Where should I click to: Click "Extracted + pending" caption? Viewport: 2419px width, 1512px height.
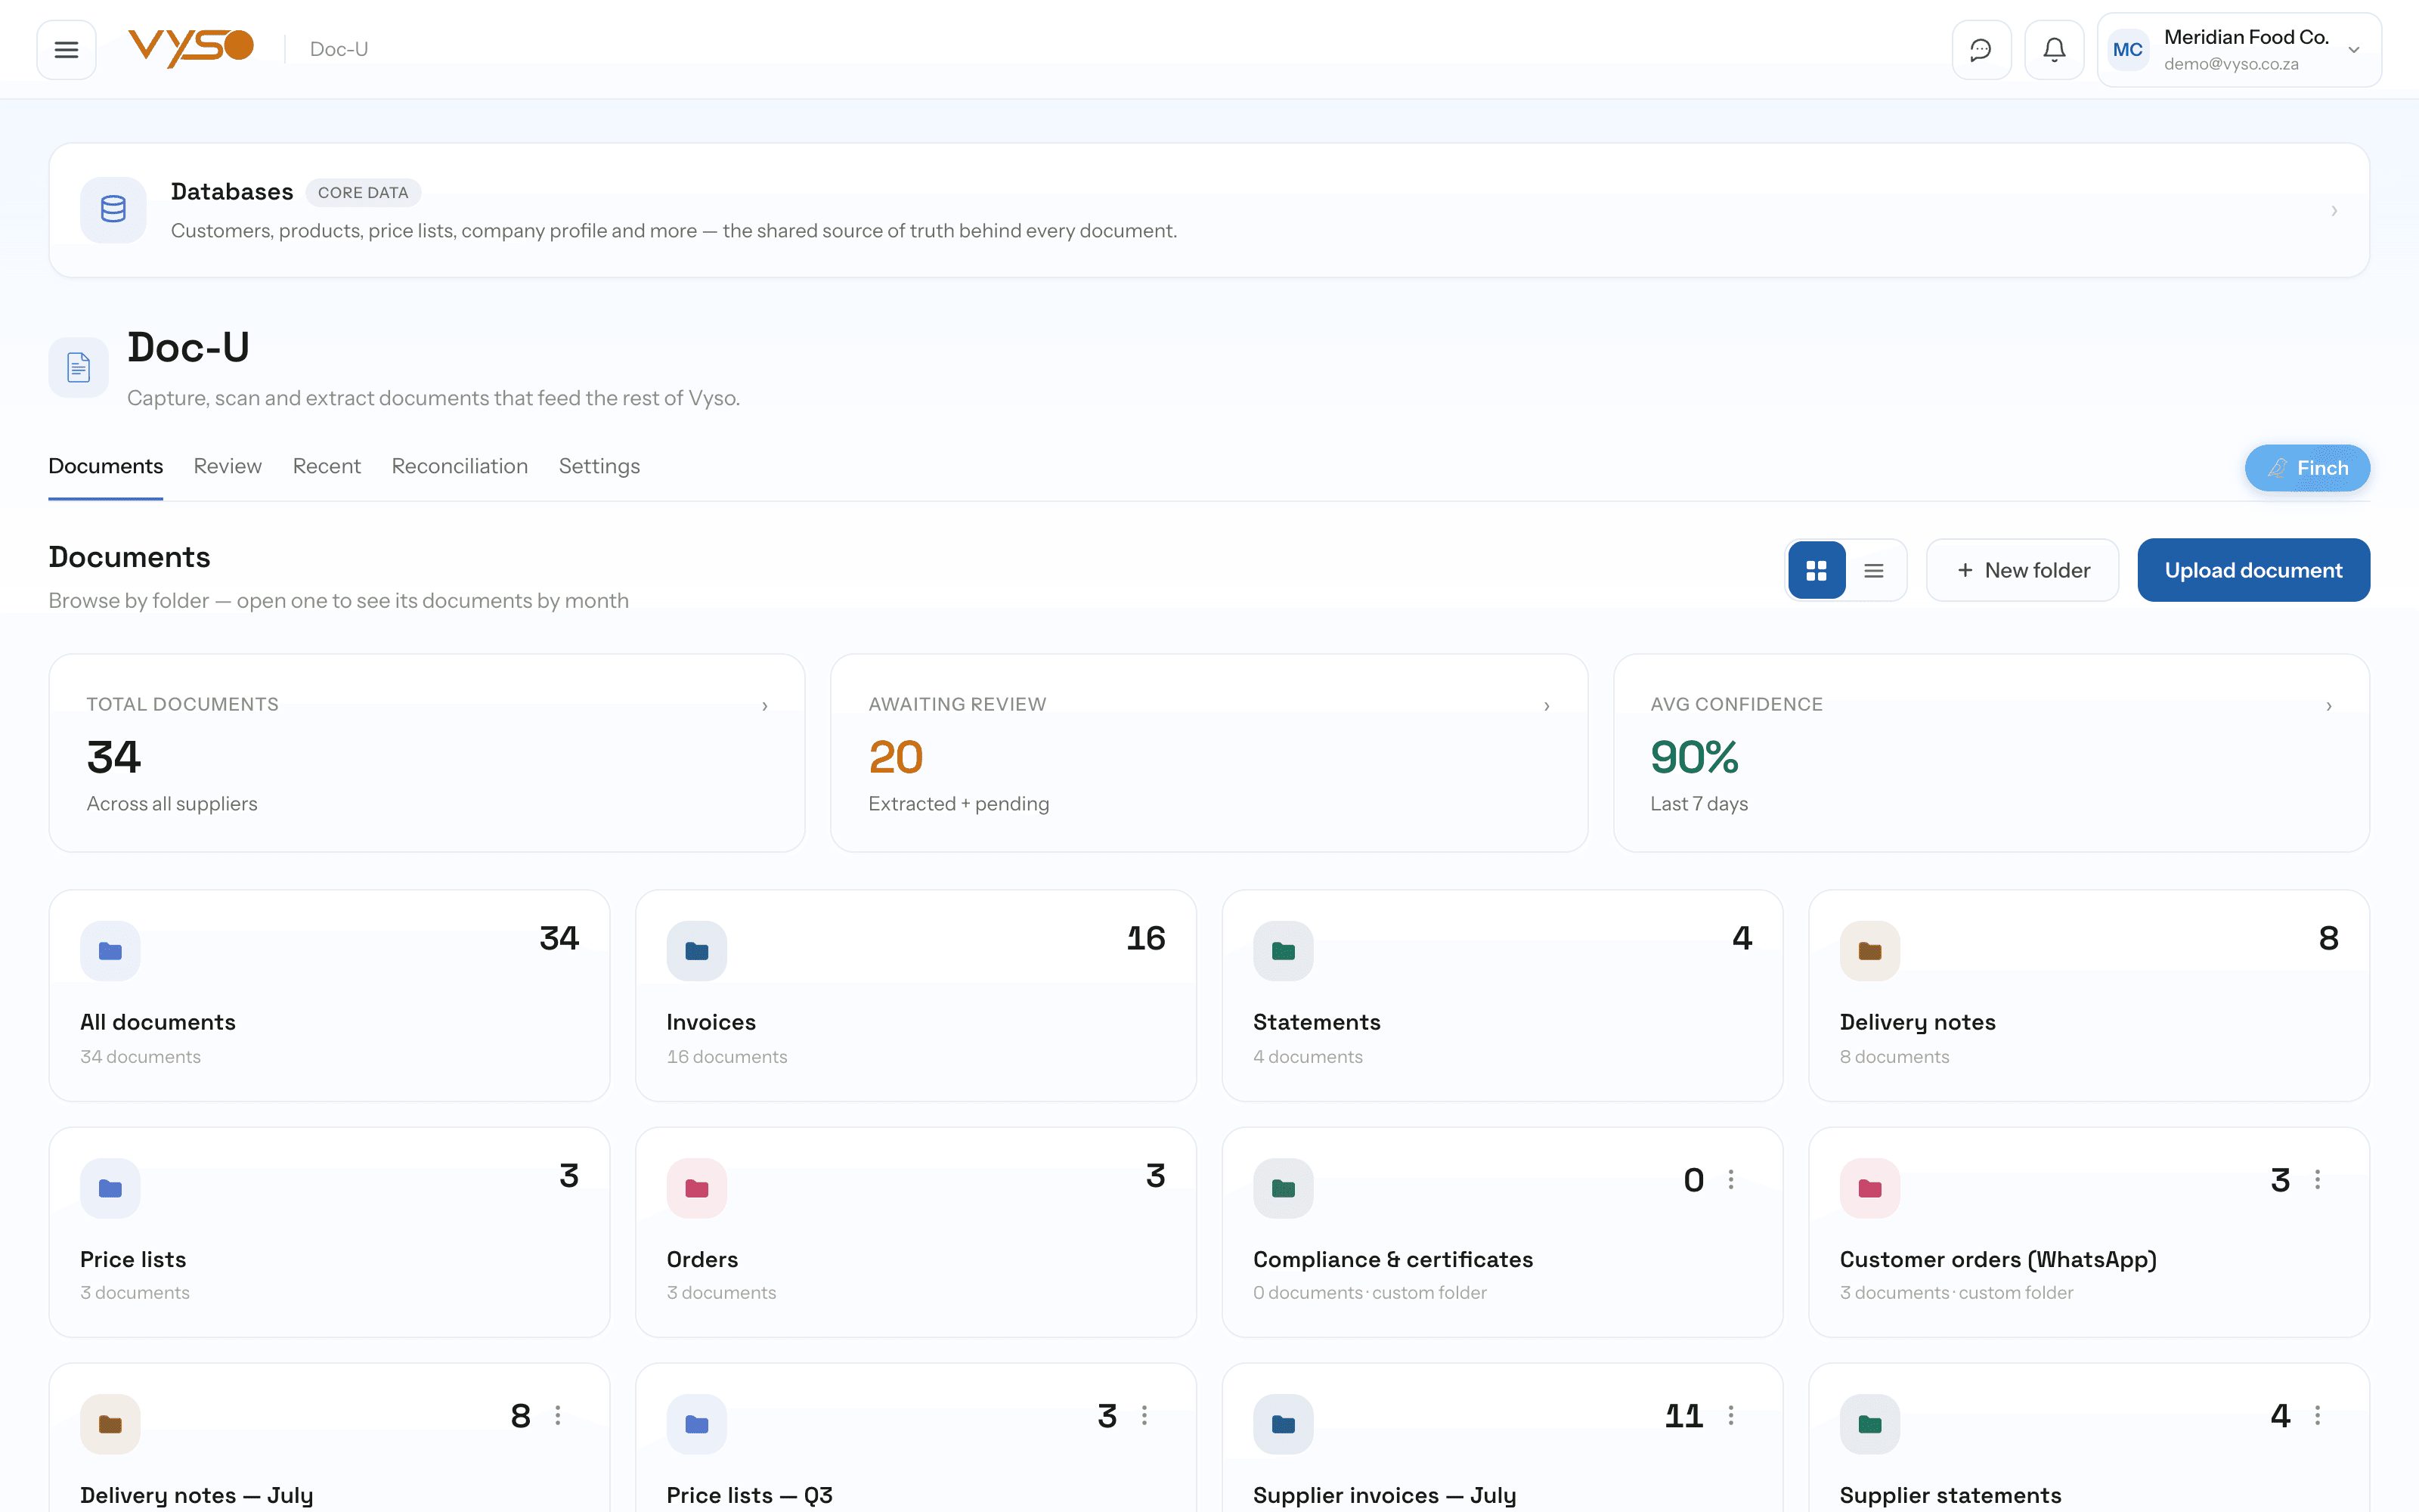tap(959, 804)
